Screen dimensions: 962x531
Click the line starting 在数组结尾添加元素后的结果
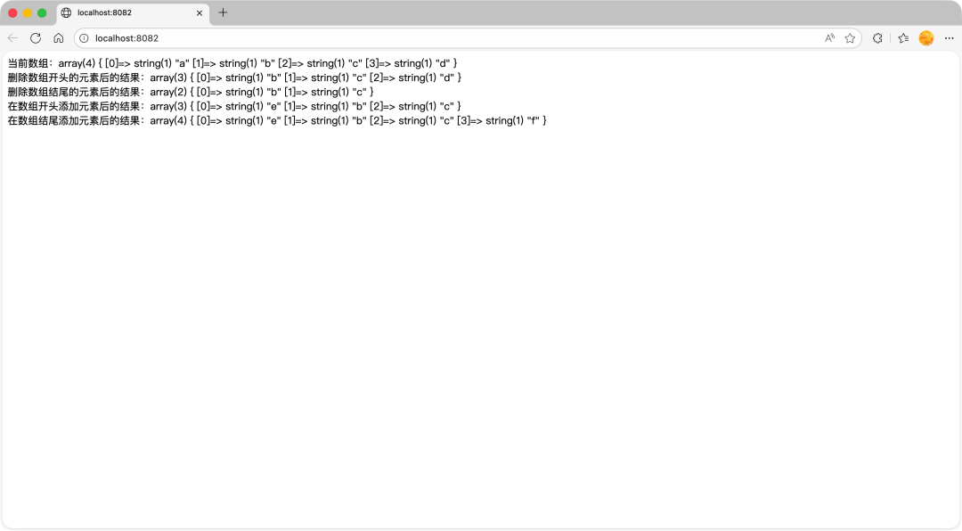click(277, 120)
